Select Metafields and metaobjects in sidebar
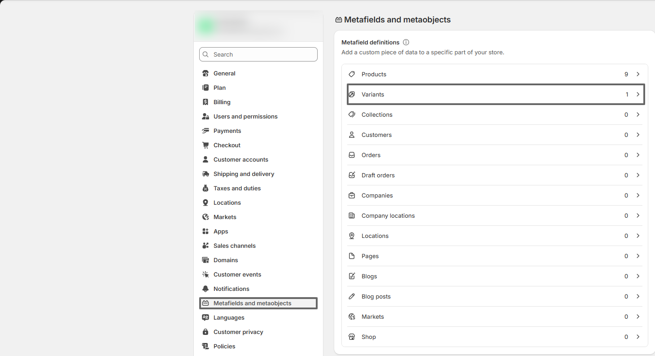 coord(252,303)
